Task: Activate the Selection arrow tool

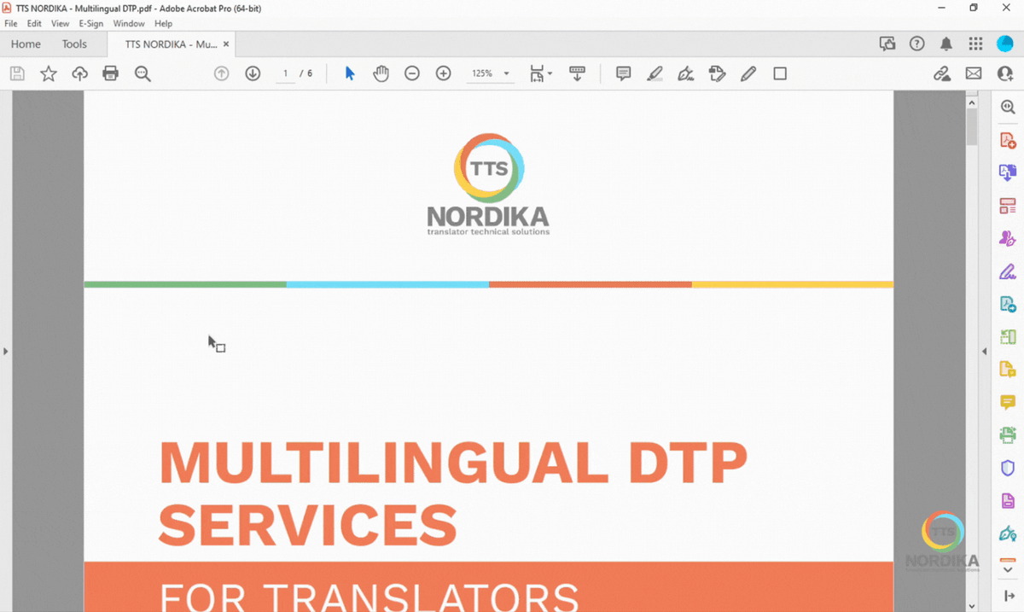Action: click(x=349, y=73)
